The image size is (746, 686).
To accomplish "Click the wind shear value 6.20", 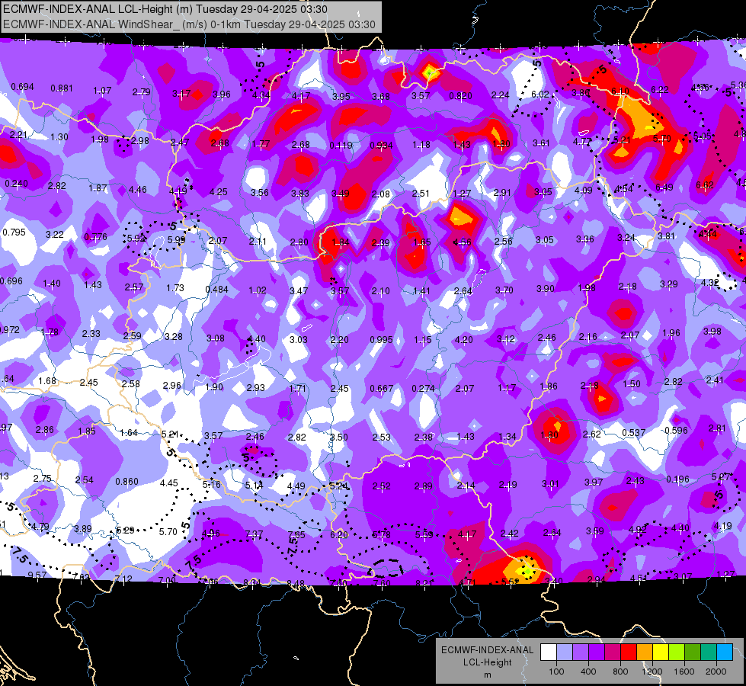I will point(339,534).
